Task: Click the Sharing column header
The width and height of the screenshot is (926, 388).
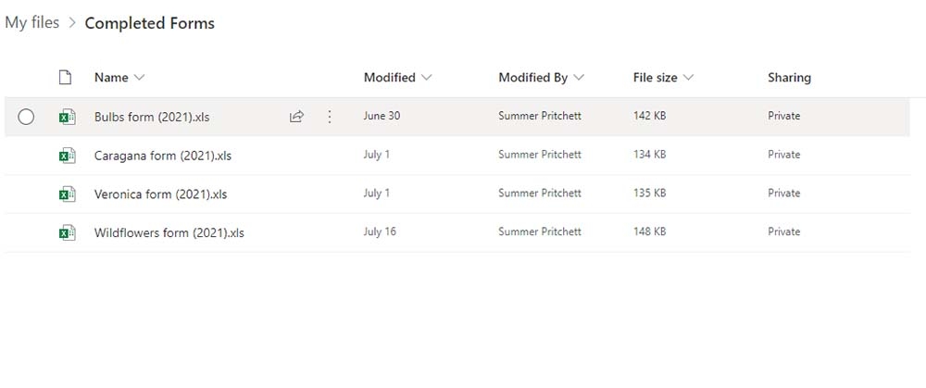Action: [789, 78]
